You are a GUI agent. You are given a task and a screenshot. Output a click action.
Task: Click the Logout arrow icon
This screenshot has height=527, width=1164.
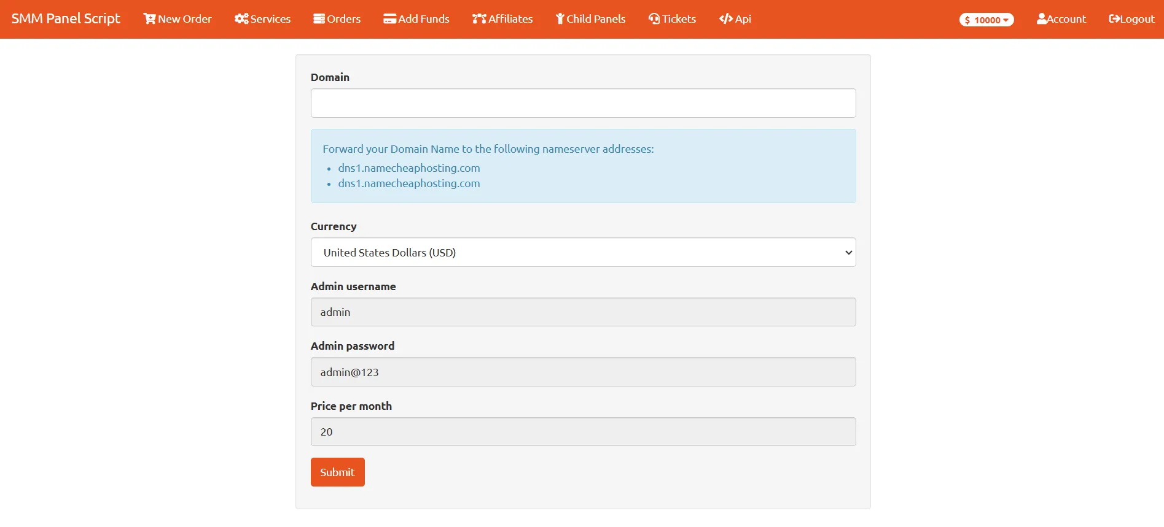tap(1114, 19)
